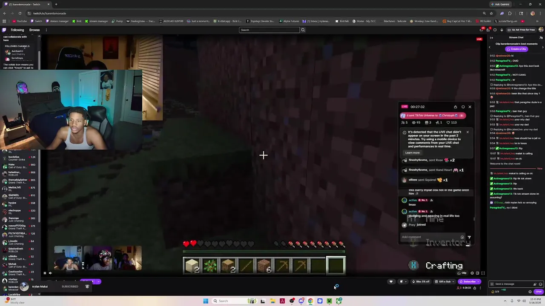Click the follow heart icon below the stream
The image size is (545, 306).
pyautogui.click(x=391, y=281)
